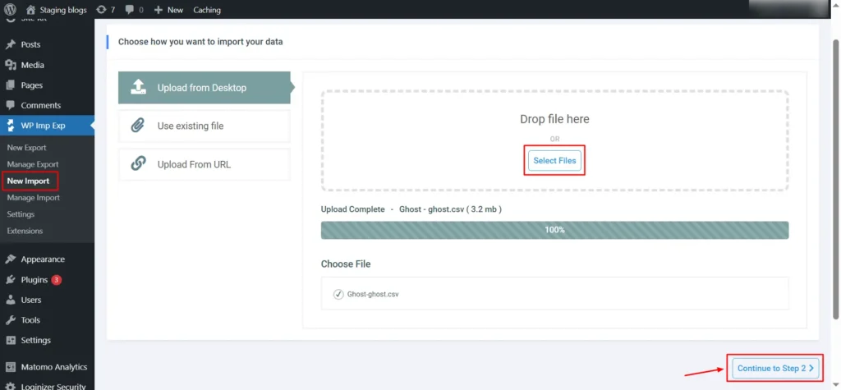Open the updates icon showing 7
This screenshot has width=841, height=390.
pyautogui.click(x=101, y=10)
